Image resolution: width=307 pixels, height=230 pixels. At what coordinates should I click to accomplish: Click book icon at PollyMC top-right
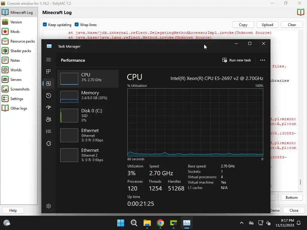300,12
